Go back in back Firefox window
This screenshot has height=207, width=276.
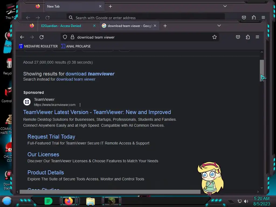[x=28, y=18]
